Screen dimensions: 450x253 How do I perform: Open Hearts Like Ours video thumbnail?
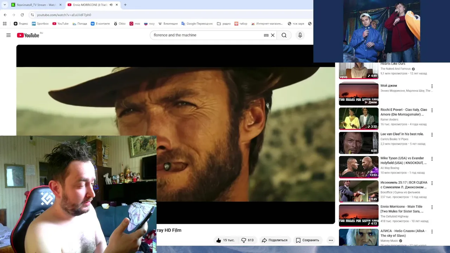click(359, 71)
